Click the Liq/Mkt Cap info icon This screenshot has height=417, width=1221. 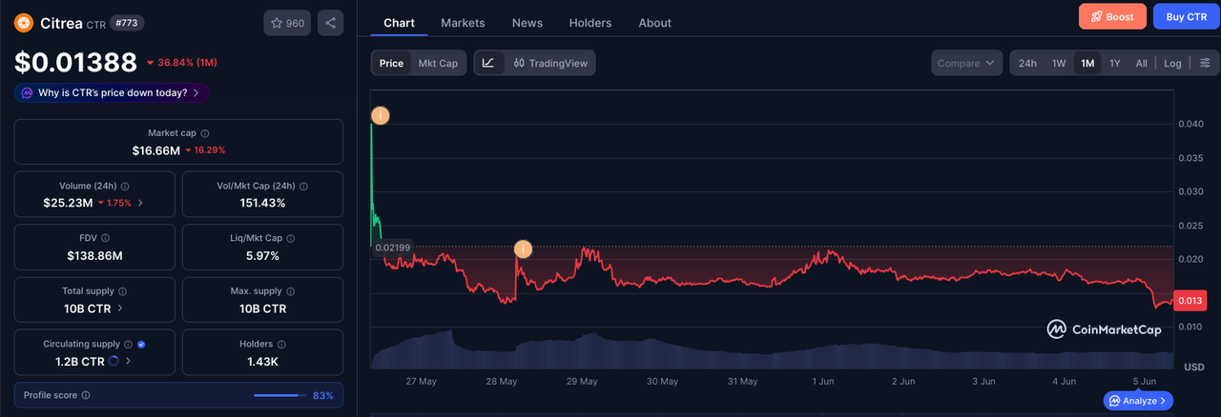(291, 238)
